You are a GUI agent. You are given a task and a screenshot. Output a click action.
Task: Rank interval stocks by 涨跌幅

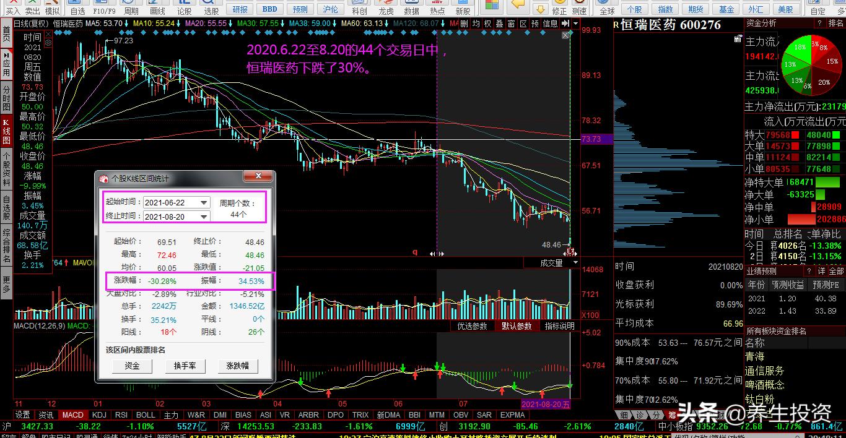[x=238, y=366]
